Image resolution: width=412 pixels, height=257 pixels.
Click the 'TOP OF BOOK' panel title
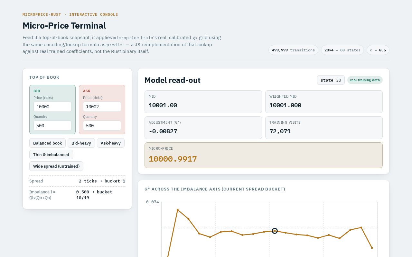pos(44,77)
